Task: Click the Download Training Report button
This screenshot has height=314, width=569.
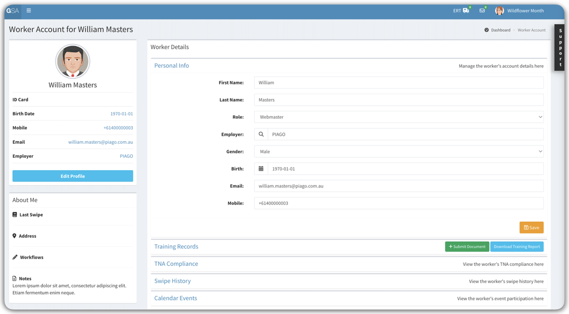Action: [517, 246]
